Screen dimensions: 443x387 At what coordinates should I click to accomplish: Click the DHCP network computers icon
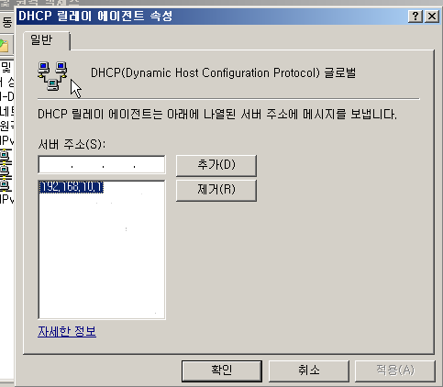point(52,76)
